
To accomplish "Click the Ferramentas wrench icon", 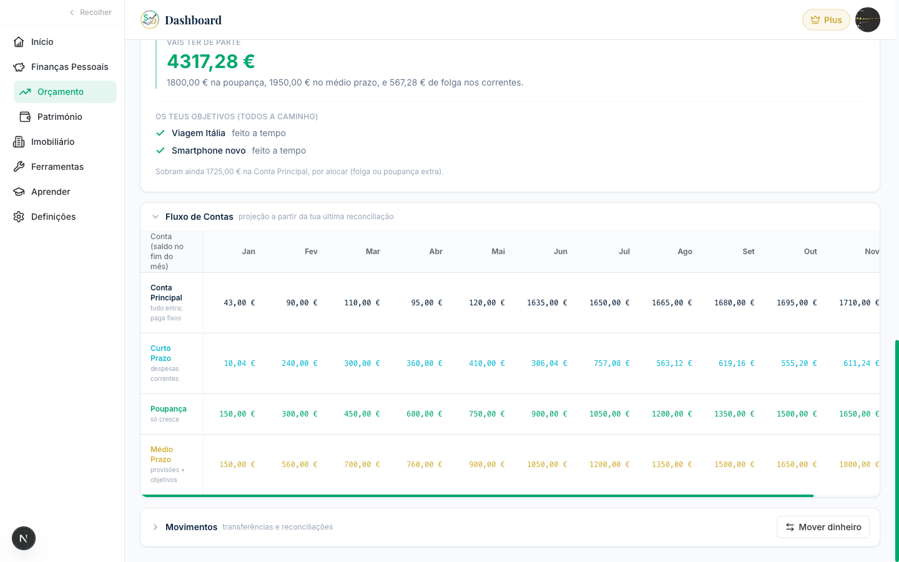I will pyautogui.click(x=19, y=167).
